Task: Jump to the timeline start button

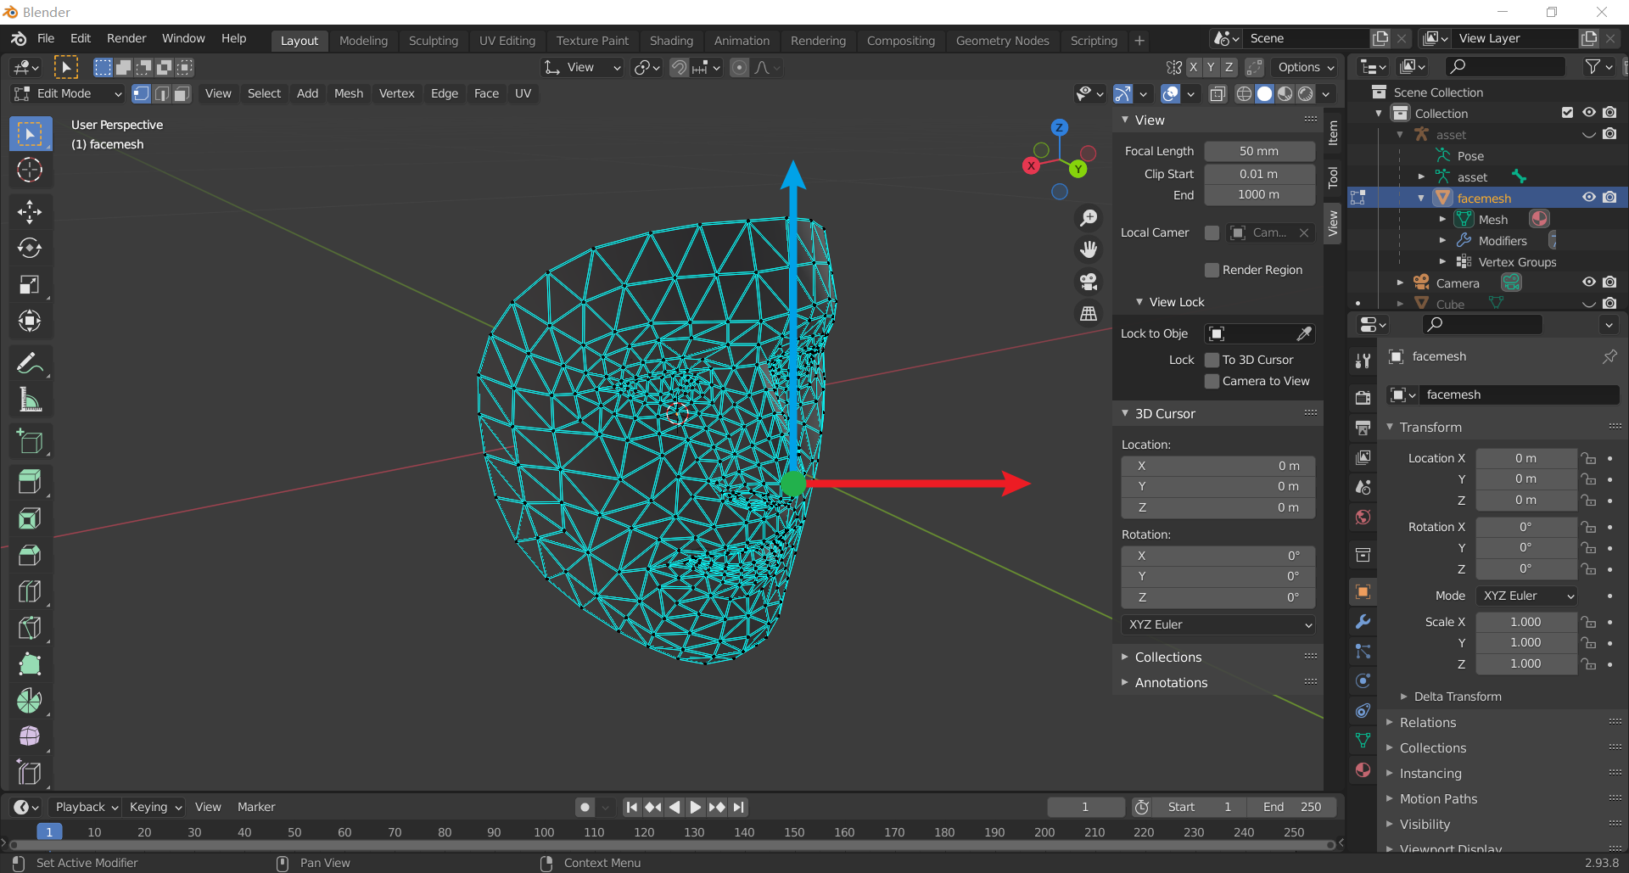Action: pos(631,807)
